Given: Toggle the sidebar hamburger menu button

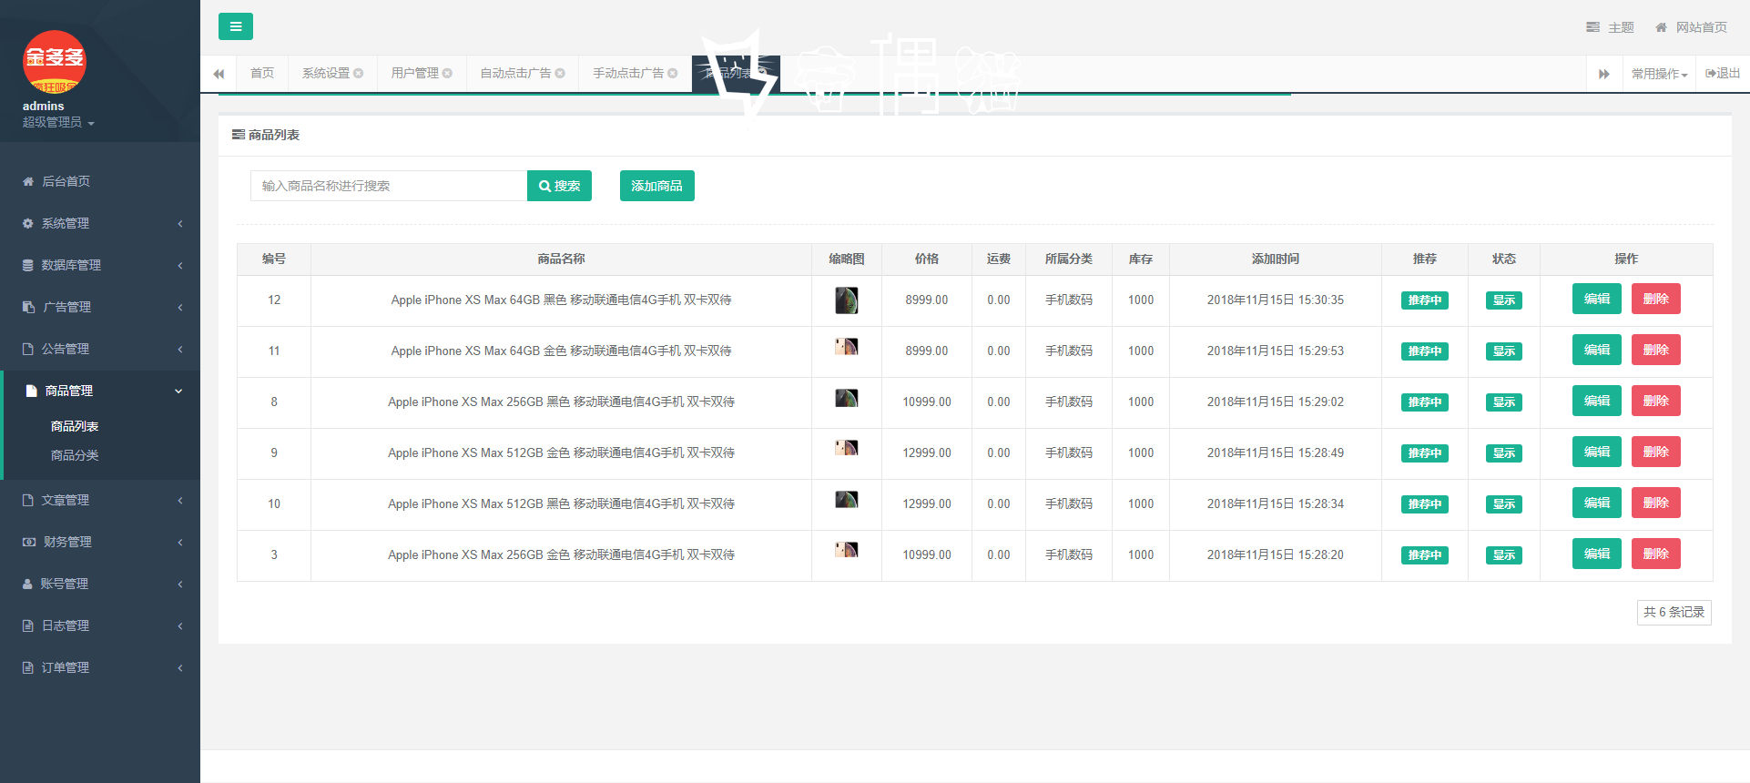Looking at the screenshot, I should point(236,26).
